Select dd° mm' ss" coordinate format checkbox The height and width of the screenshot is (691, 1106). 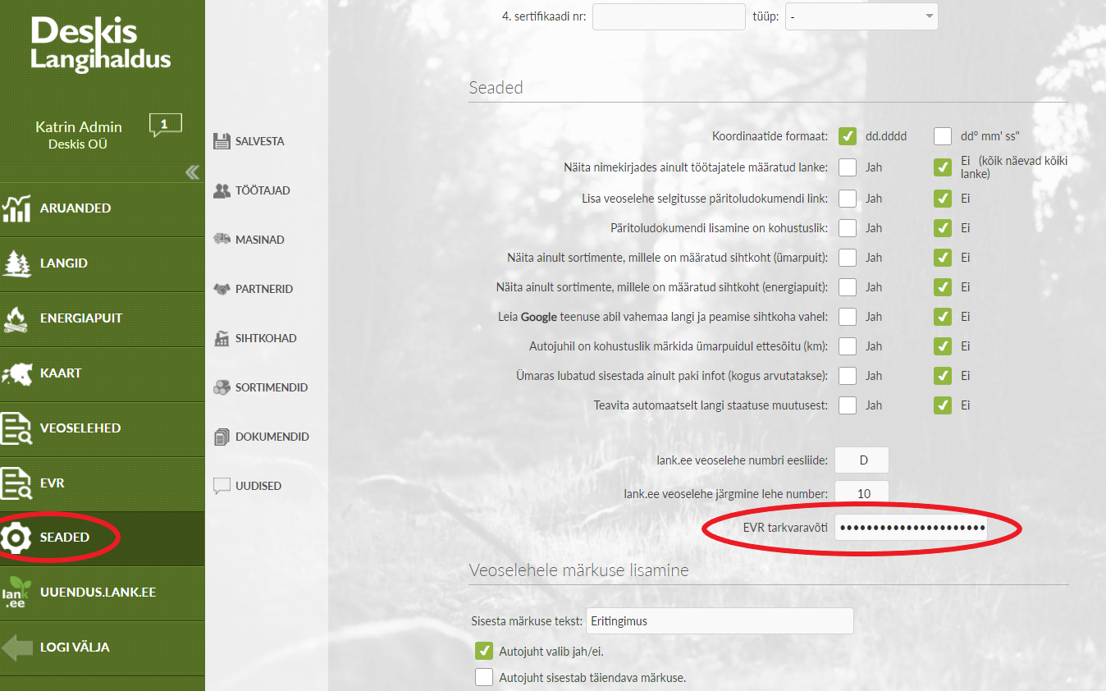coord(943,136)
